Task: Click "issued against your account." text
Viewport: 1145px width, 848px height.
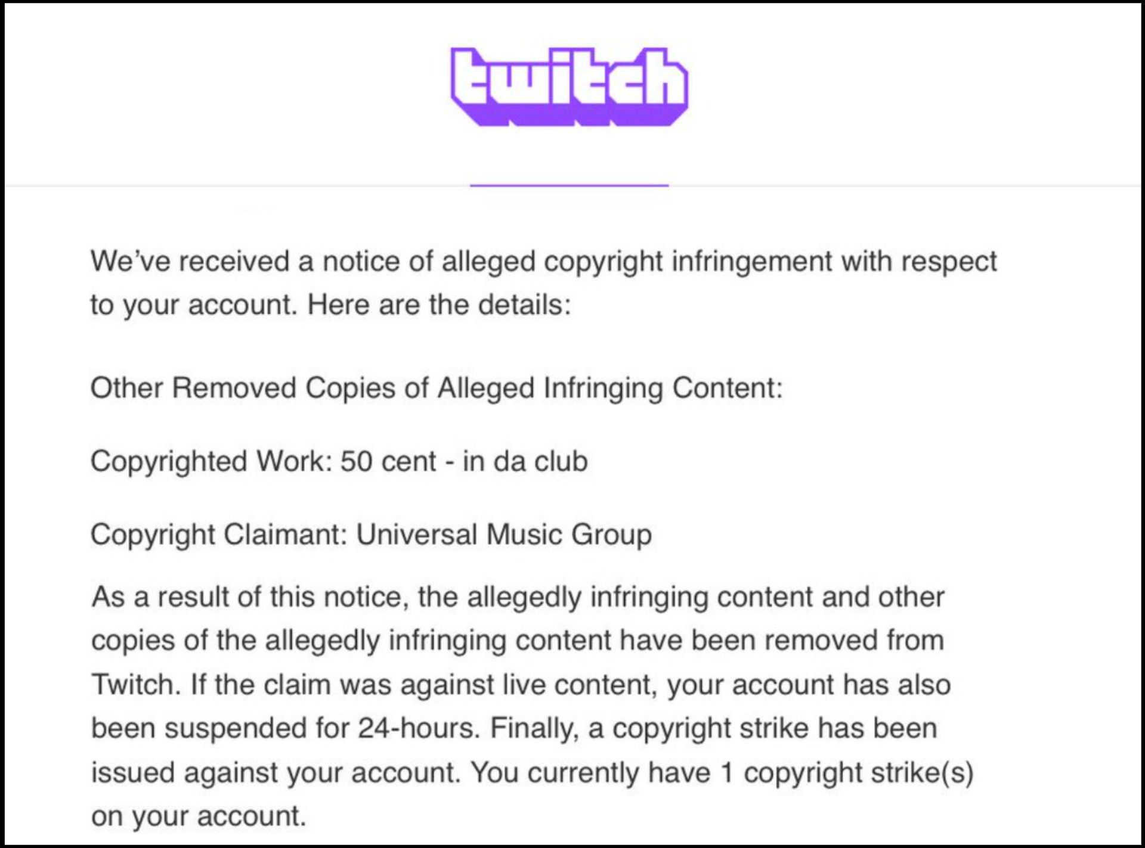Action: (276, 772)
